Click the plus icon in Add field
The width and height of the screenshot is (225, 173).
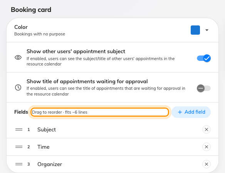180,112
